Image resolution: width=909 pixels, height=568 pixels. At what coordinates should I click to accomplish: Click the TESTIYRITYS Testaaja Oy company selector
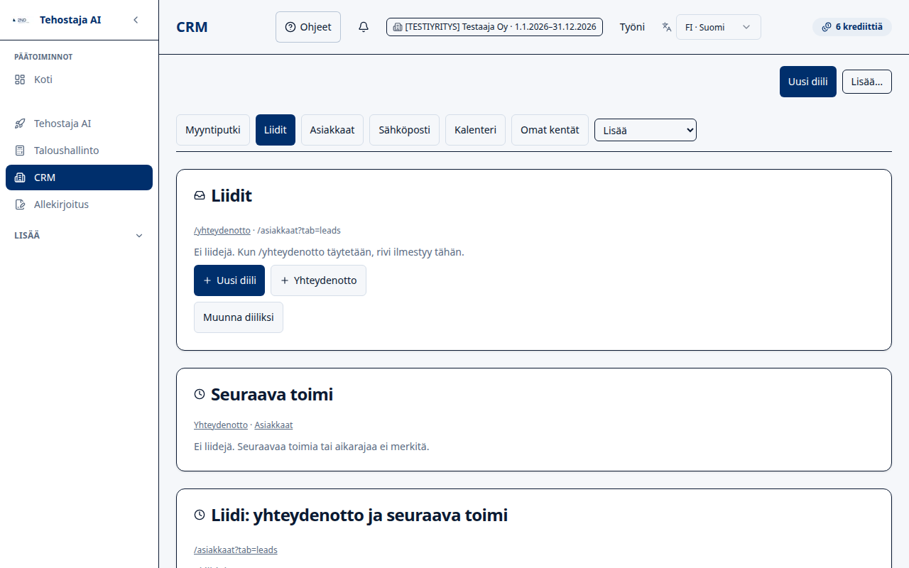494,27
